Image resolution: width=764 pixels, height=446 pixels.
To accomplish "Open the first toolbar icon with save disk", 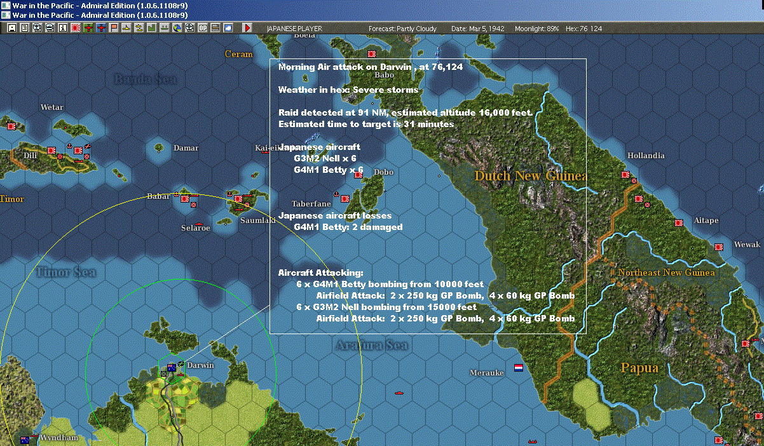I will coord(11,28).
